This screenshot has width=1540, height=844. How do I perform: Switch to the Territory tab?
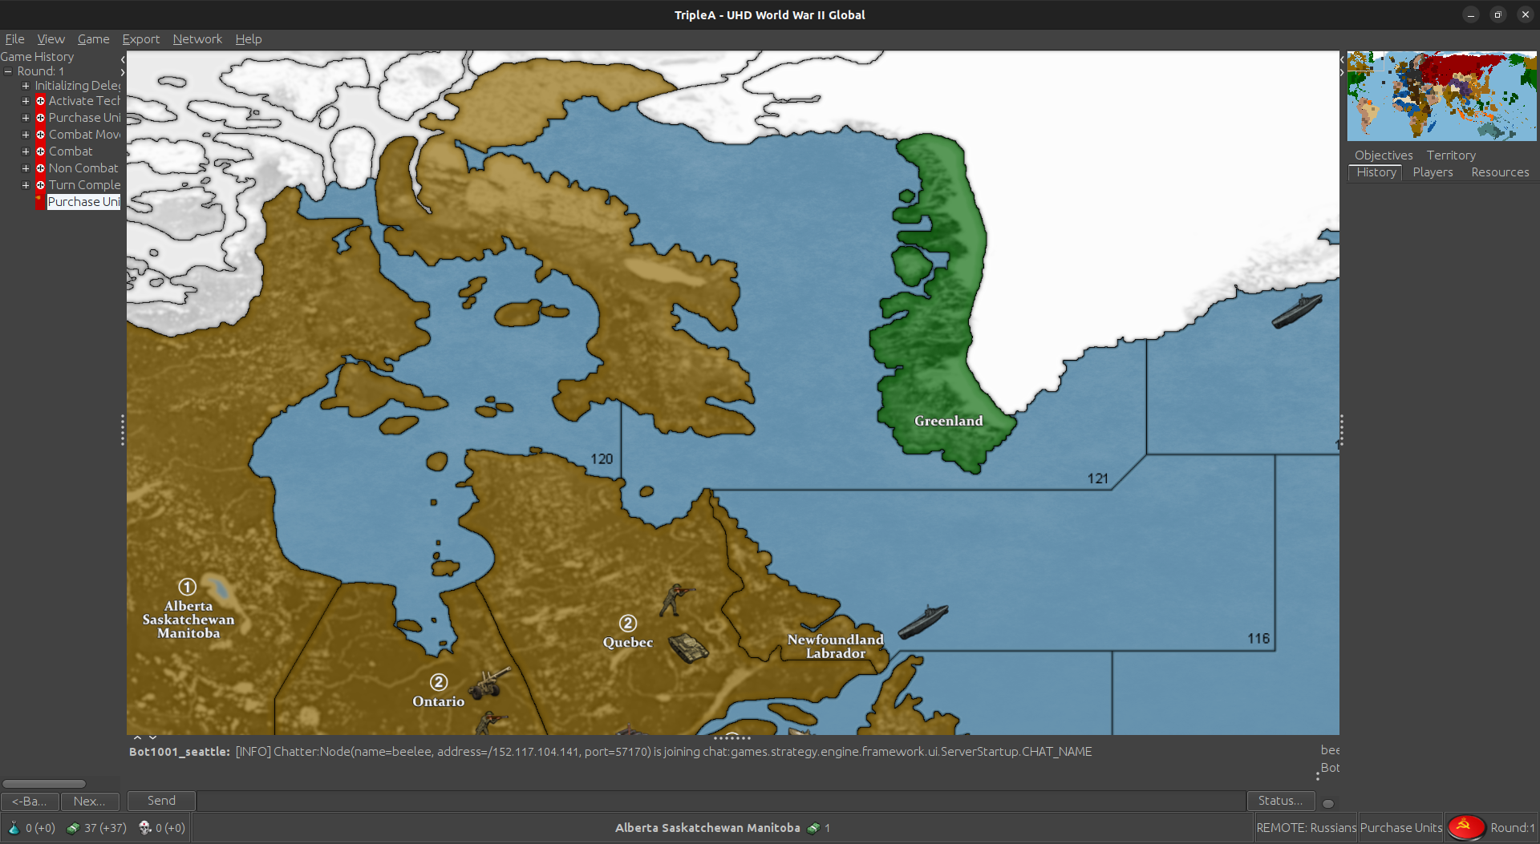[1451, 155]
